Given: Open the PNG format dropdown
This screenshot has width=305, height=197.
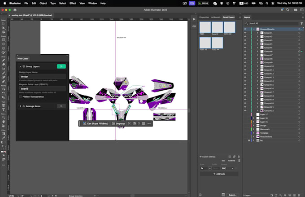Looking at the screenshot, I should pos(228,168).
